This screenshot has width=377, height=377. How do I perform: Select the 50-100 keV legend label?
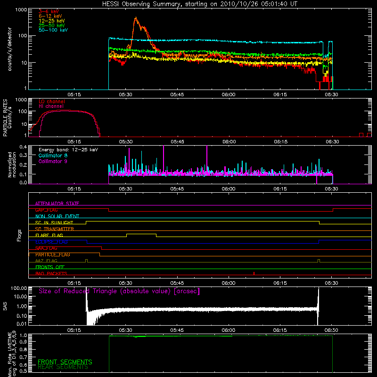[53, 30]
